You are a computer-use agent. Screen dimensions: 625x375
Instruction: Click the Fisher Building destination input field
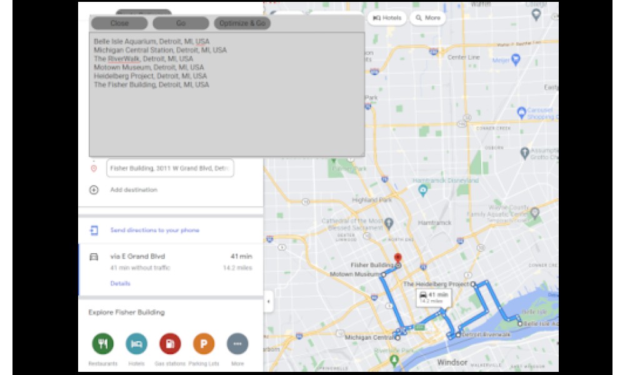tap(170, 168)
